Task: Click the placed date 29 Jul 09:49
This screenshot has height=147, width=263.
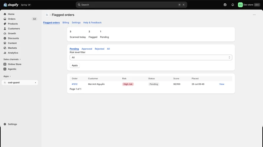Action: [x=198, y=84]
